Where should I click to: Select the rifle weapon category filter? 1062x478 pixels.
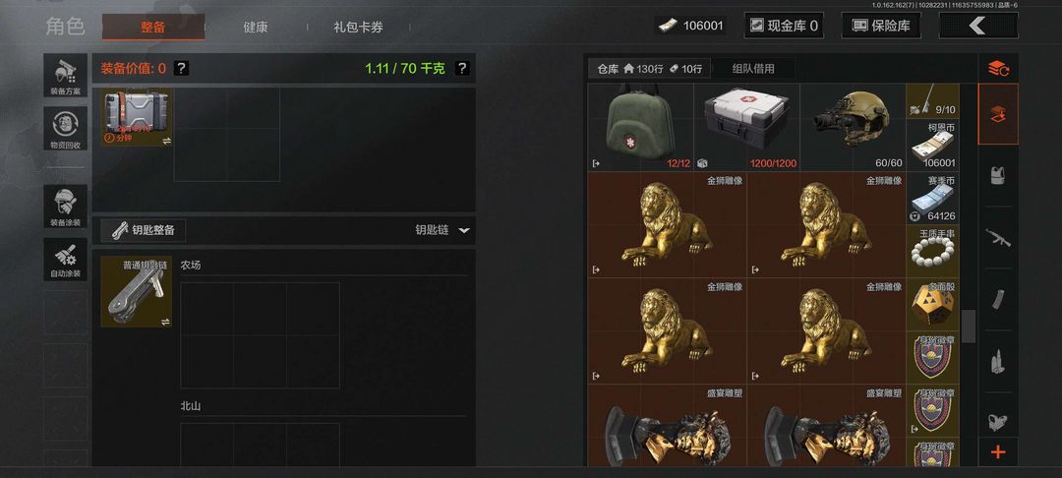[998, 238]
